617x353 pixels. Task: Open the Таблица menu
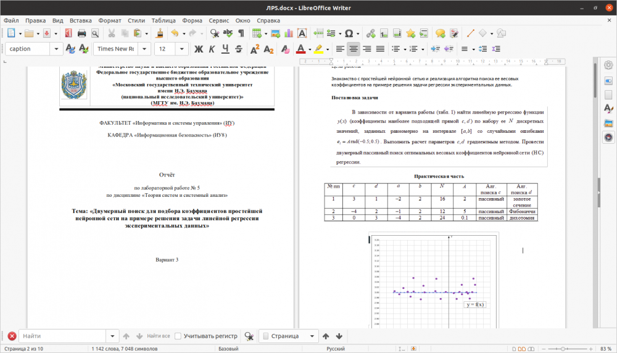pyautogui.click(x=164, y=20)
